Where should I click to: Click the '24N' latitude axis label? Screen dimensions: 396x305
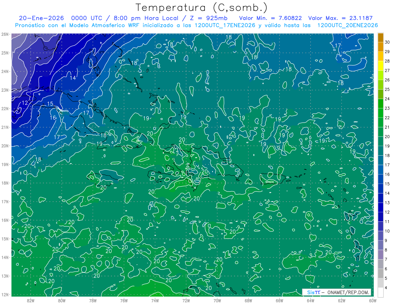[x=5, y=71]
